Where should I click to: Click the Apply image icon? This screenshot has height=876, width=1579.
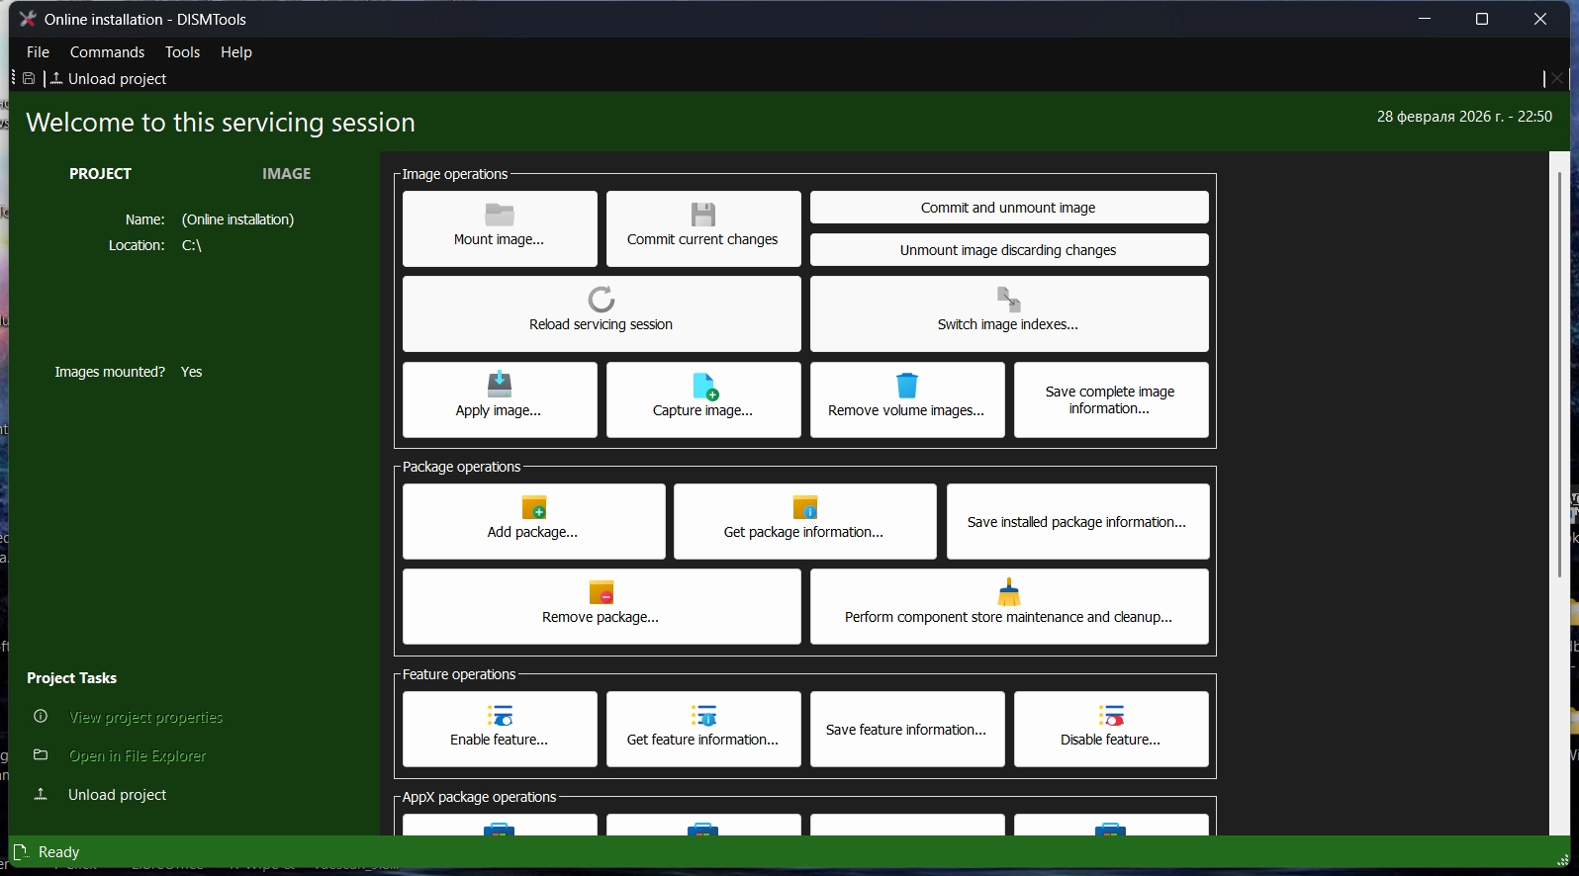click(x=500, y=385)
